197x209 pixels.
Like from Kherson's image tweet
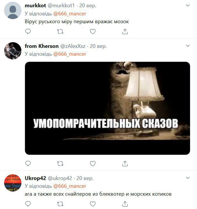click(93, 163)
